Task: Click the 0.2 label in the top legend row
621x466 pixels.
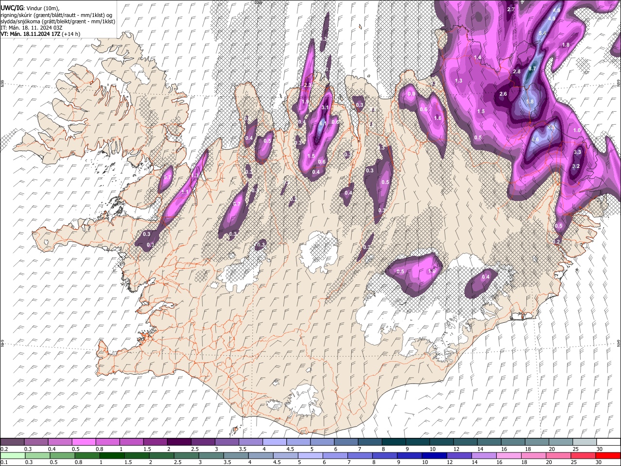Action: pyautogui.click(x=4, y=449)
